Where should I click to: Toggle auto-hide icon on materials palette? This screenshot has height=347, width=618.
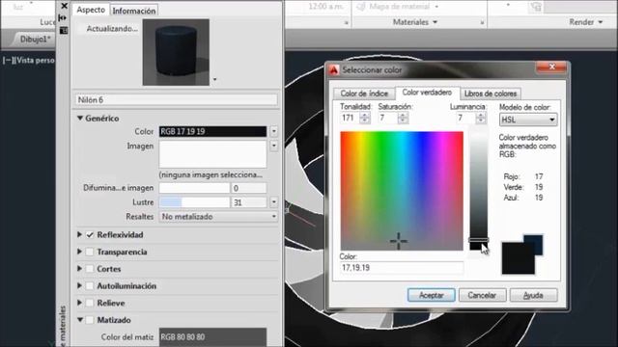63,18
